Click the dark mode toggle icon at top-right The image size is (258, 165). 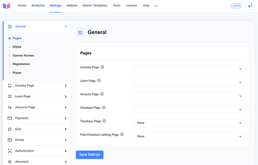[251, 6]
